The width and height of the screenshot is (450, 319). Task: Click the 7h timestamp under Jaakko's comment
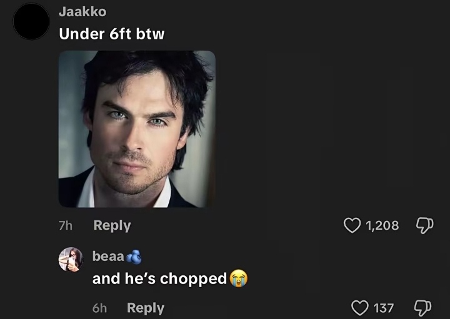[x=66, y=225]
